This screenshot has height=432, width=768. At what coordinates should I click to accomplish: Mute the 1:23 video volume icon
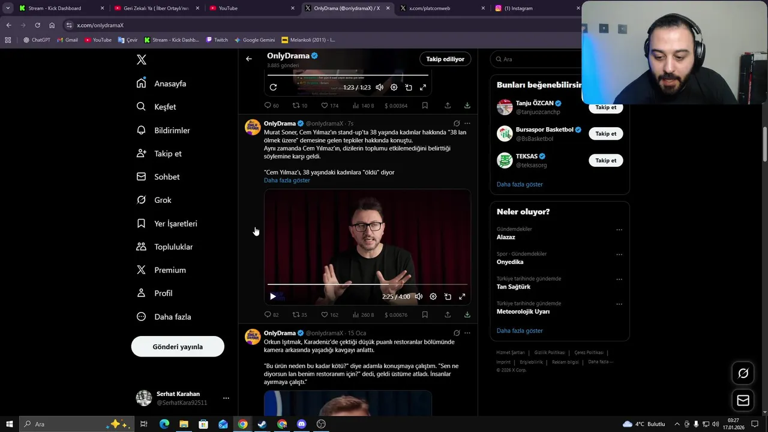[380, 88]
